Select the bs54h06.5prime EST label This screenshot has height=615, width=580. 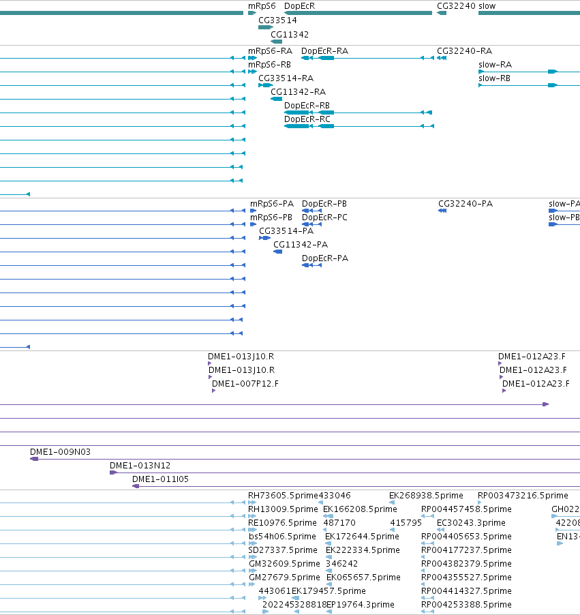click(x=282, y=537)
